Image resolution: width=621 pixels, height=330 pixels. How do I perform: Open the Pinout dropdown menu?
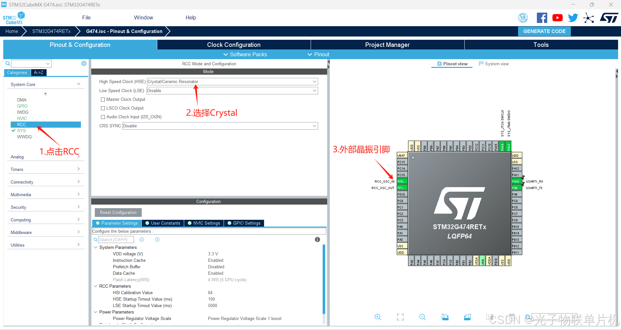click(x=318, y=54)
